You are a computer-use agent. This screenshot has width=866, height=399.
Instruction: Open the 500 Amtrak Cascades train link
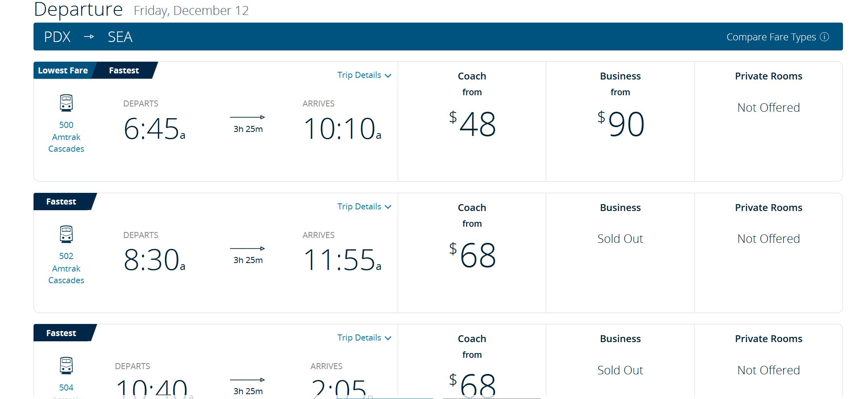coord(66,137)
